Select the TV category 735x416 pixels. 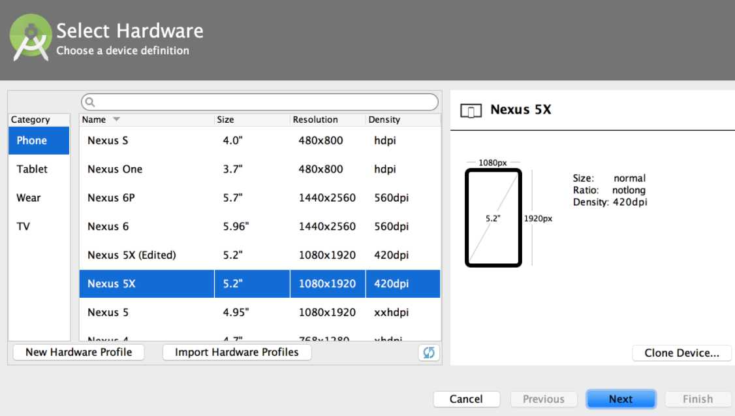[39, 226]
